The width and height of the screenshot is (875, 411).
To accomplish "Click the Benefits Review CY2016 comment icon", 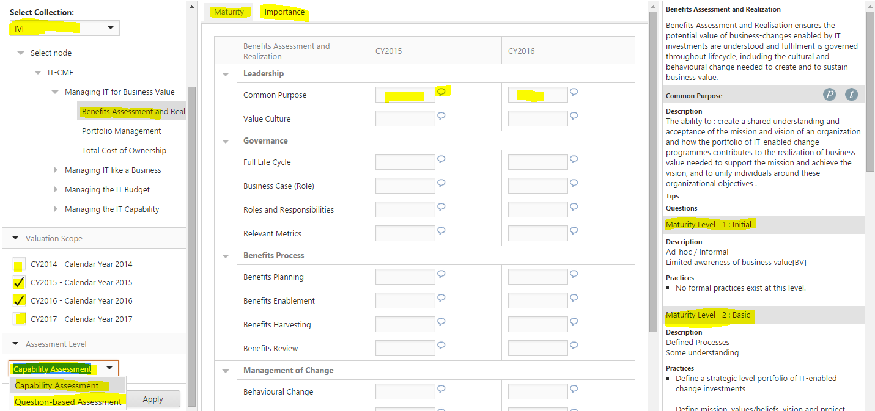I will (574, 345).
